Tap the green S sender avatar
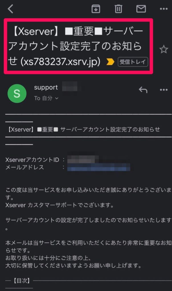 (17, 93)
